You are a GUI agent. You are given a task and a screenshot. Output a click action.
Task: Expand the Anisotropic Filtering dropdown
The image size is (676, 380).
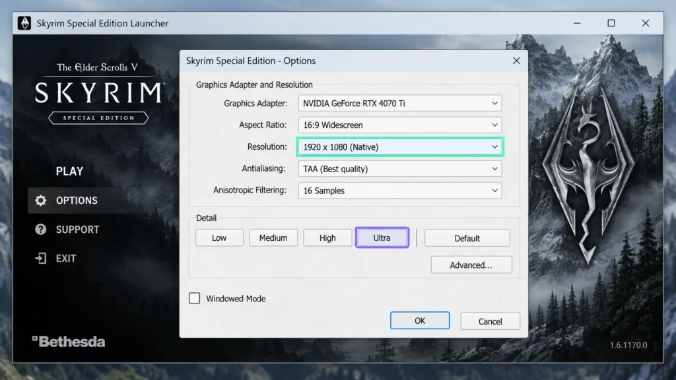pos(399,191)
